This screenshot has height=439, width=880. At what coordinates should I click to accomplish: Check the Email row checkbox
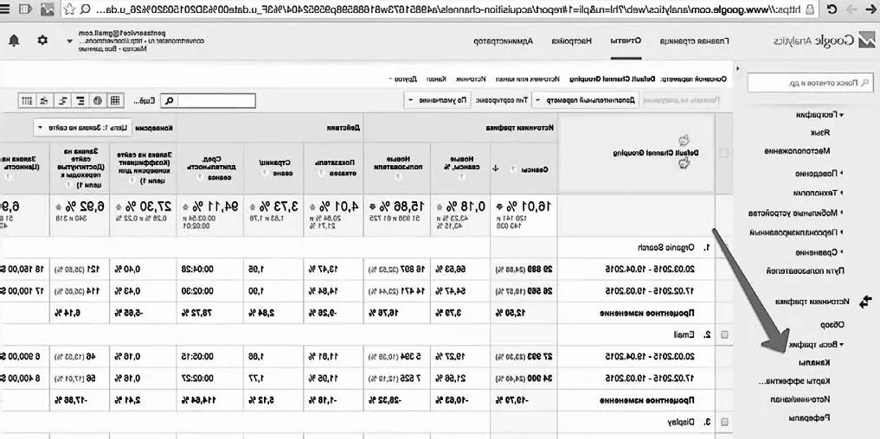[723, 334]
